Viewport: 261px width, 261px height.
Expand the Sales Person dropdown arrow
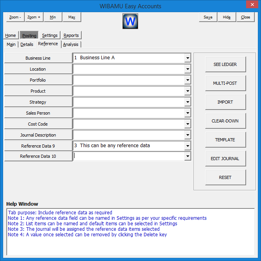[x=188, y=113]
